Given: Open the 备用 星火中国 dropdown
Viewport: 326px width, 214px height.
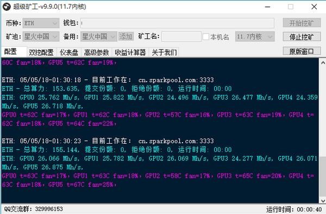Looking at the screenshot, I should tap(99, 36).
